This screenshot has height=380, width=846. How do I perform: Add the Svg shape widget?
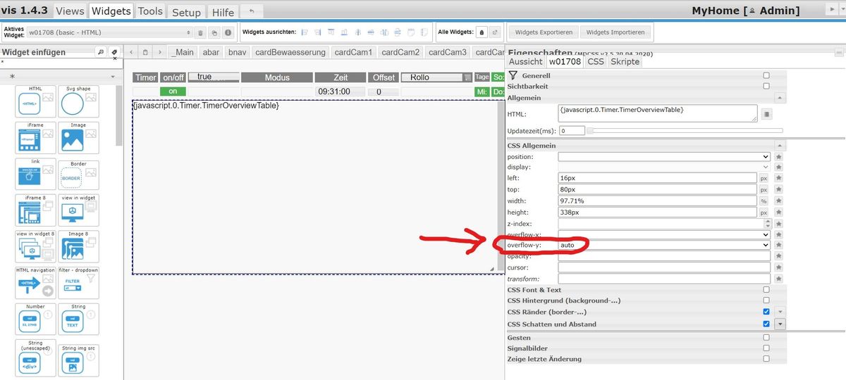point(78,103)
